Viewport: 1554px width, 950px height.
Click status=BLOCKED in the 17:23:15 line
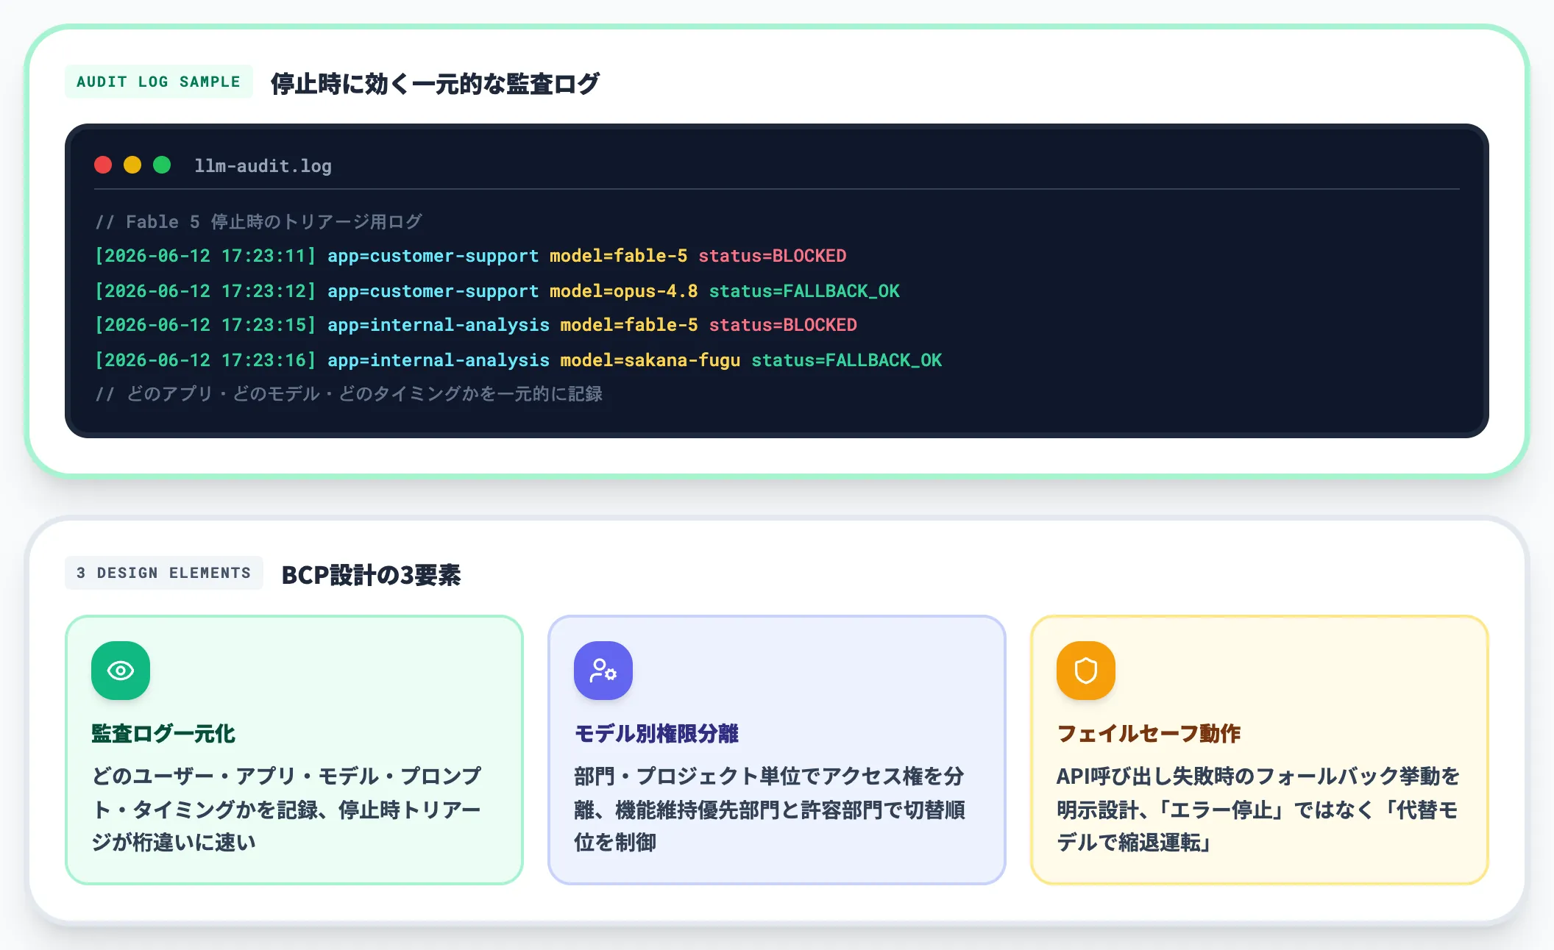coord(783,325)
